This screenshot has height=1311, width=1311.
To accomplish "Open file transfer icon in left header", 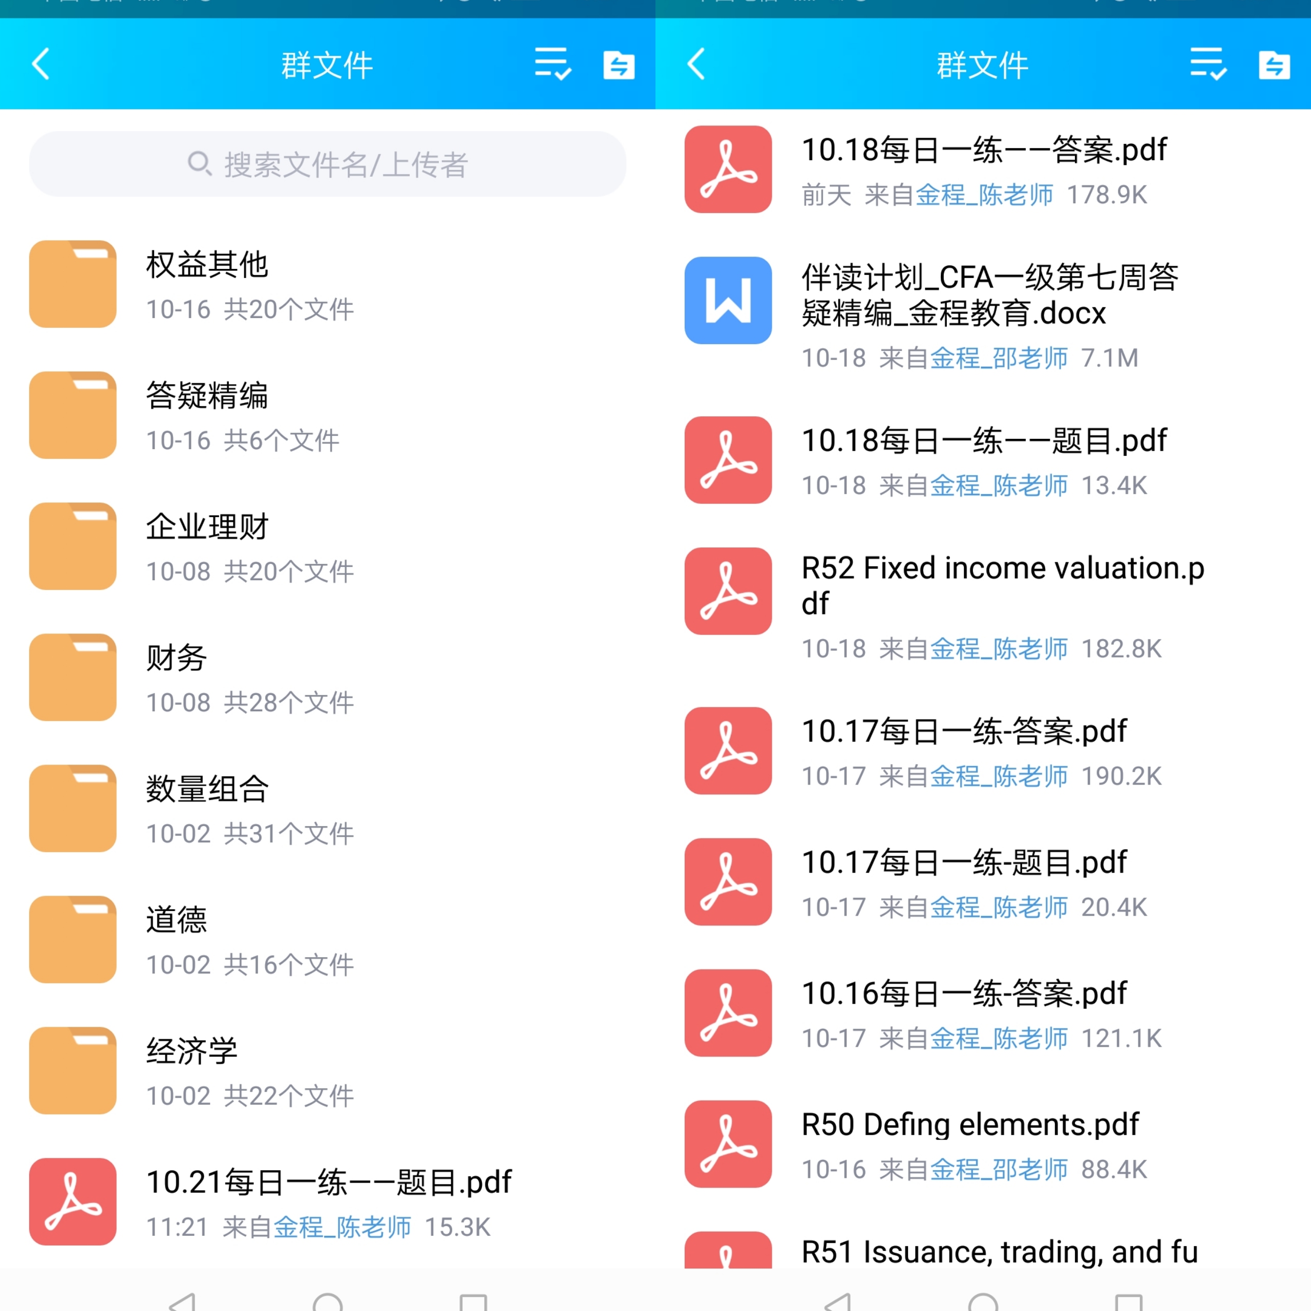I will point(619,66).
